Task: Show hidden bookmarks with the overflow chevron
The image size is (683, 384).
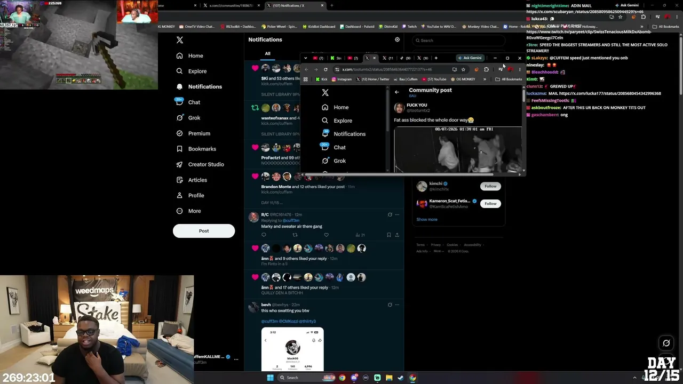Action: [485, 79]
